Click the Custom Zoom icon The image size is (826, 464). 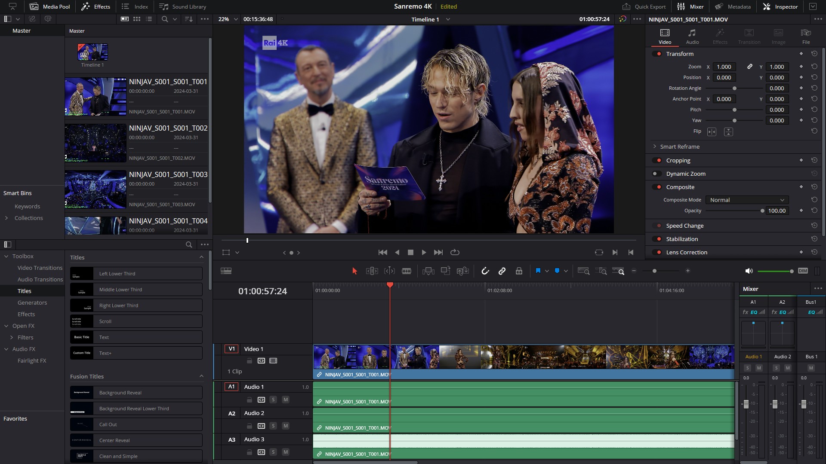[618, 271]
